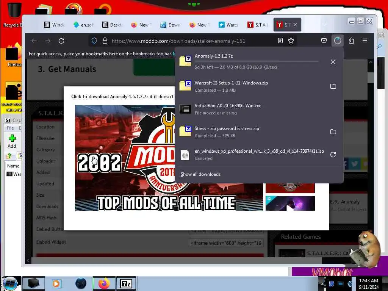The height and width of the screenshot is (291, 388).
Task: Click the 7-Zip up-folder arrow icon
Action: coord(9,156)
